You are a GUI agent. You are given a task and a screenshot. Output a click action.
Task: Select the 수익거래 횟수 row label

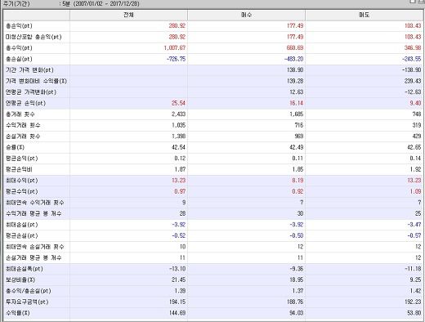(x=23, y=125)
